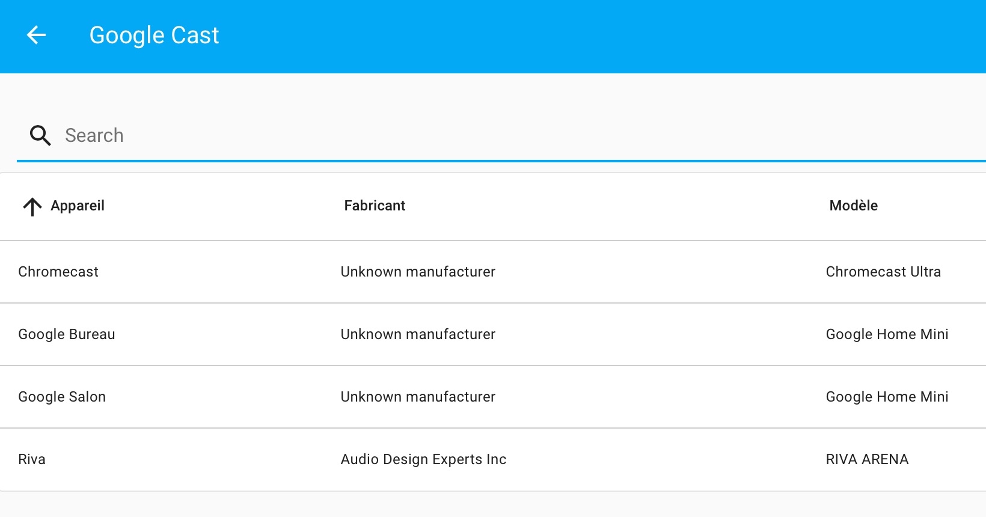The width and height of the screenshot is (986, 517).
Task: Select Audio Design Experts Inc cell
Action: pyautogui.click(x=423, y=459)
